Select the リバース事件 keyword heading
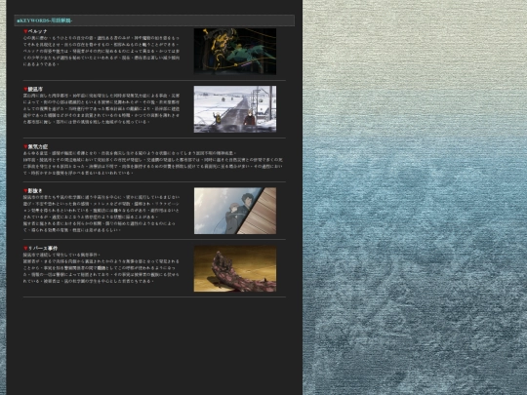Image resolution: width=527 pixels, height=395 pixels. [x=43, y=249]
